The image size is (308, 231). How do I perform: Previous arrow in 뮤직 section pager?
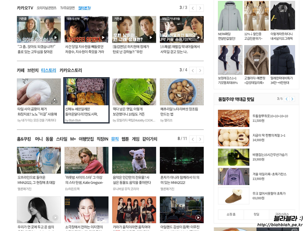click(x=193, y=139)
